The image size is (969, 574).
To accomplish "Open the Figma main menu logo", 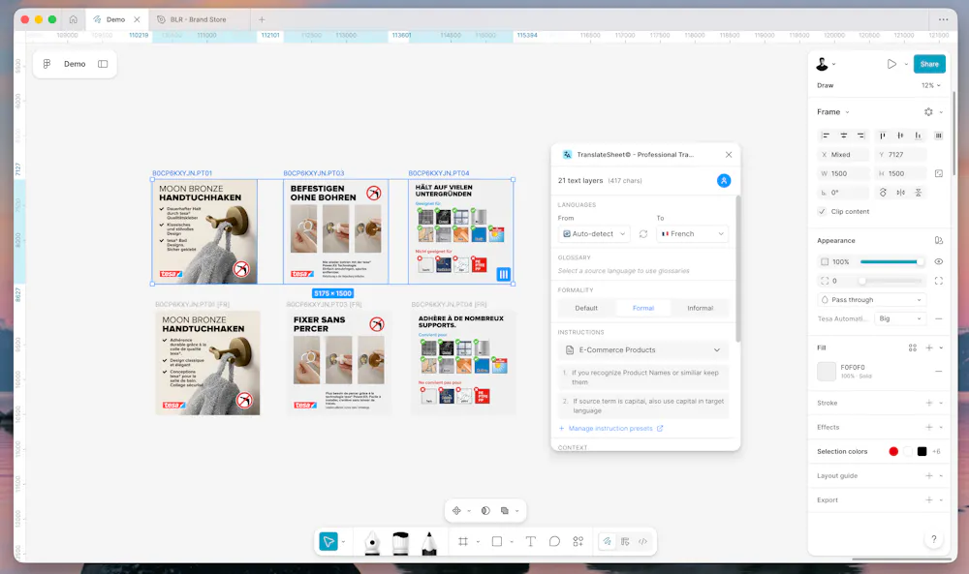I will [x=47, y=64].
